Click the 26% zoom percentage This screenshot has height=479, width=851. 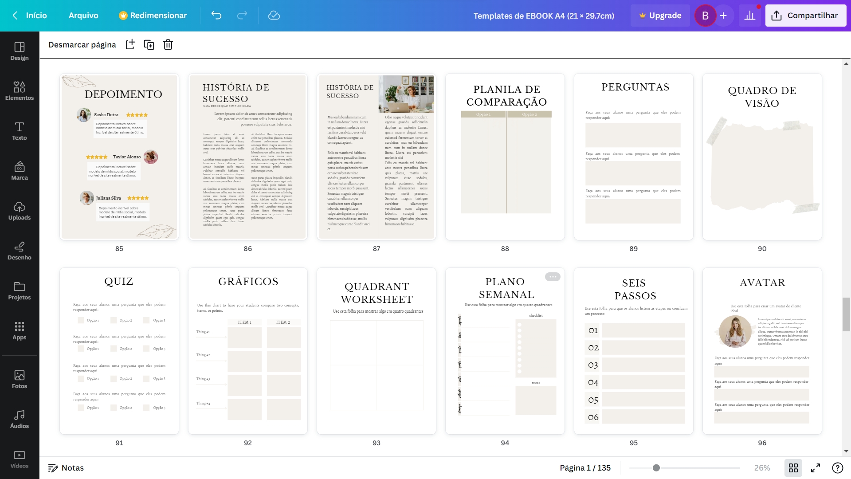tap(762, 468)
